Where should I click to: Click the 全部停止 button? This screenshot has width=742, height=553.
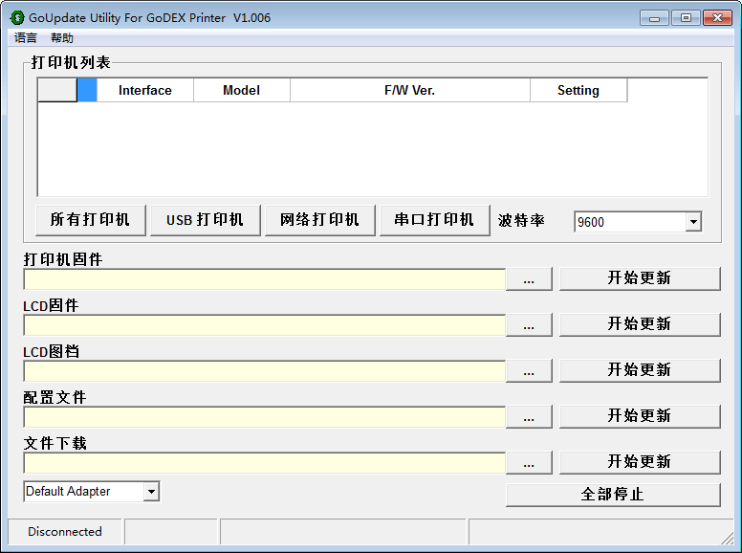(613, 495)
